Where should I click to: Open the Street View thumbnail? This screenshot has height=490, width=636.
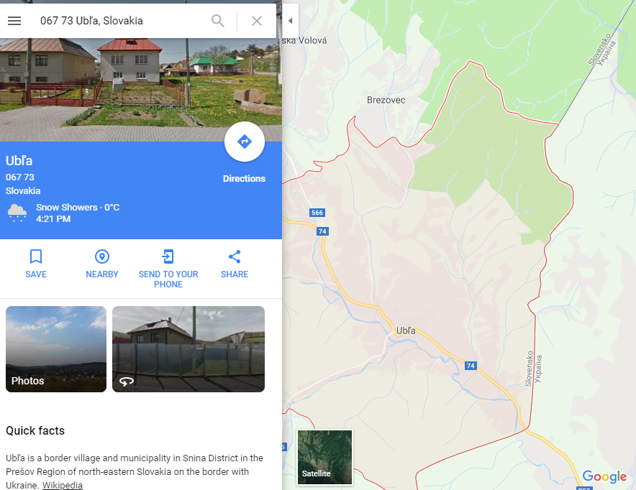(188, 349)
